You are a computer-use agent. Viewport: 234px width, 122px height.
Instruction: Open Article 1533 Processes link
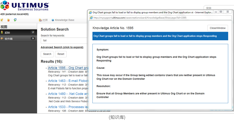pyautogui.click(x=68, y=107)
